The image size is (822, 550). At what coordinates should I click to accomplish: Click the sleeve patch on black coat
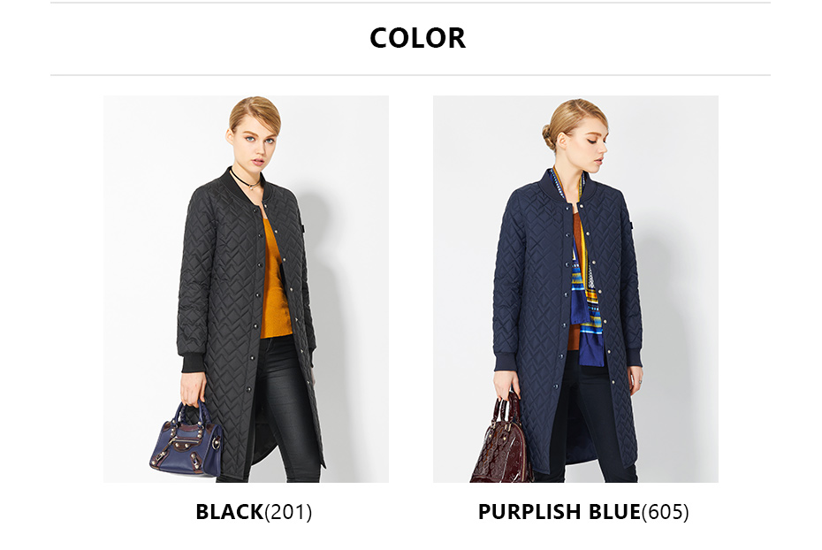tap(303, 229)
